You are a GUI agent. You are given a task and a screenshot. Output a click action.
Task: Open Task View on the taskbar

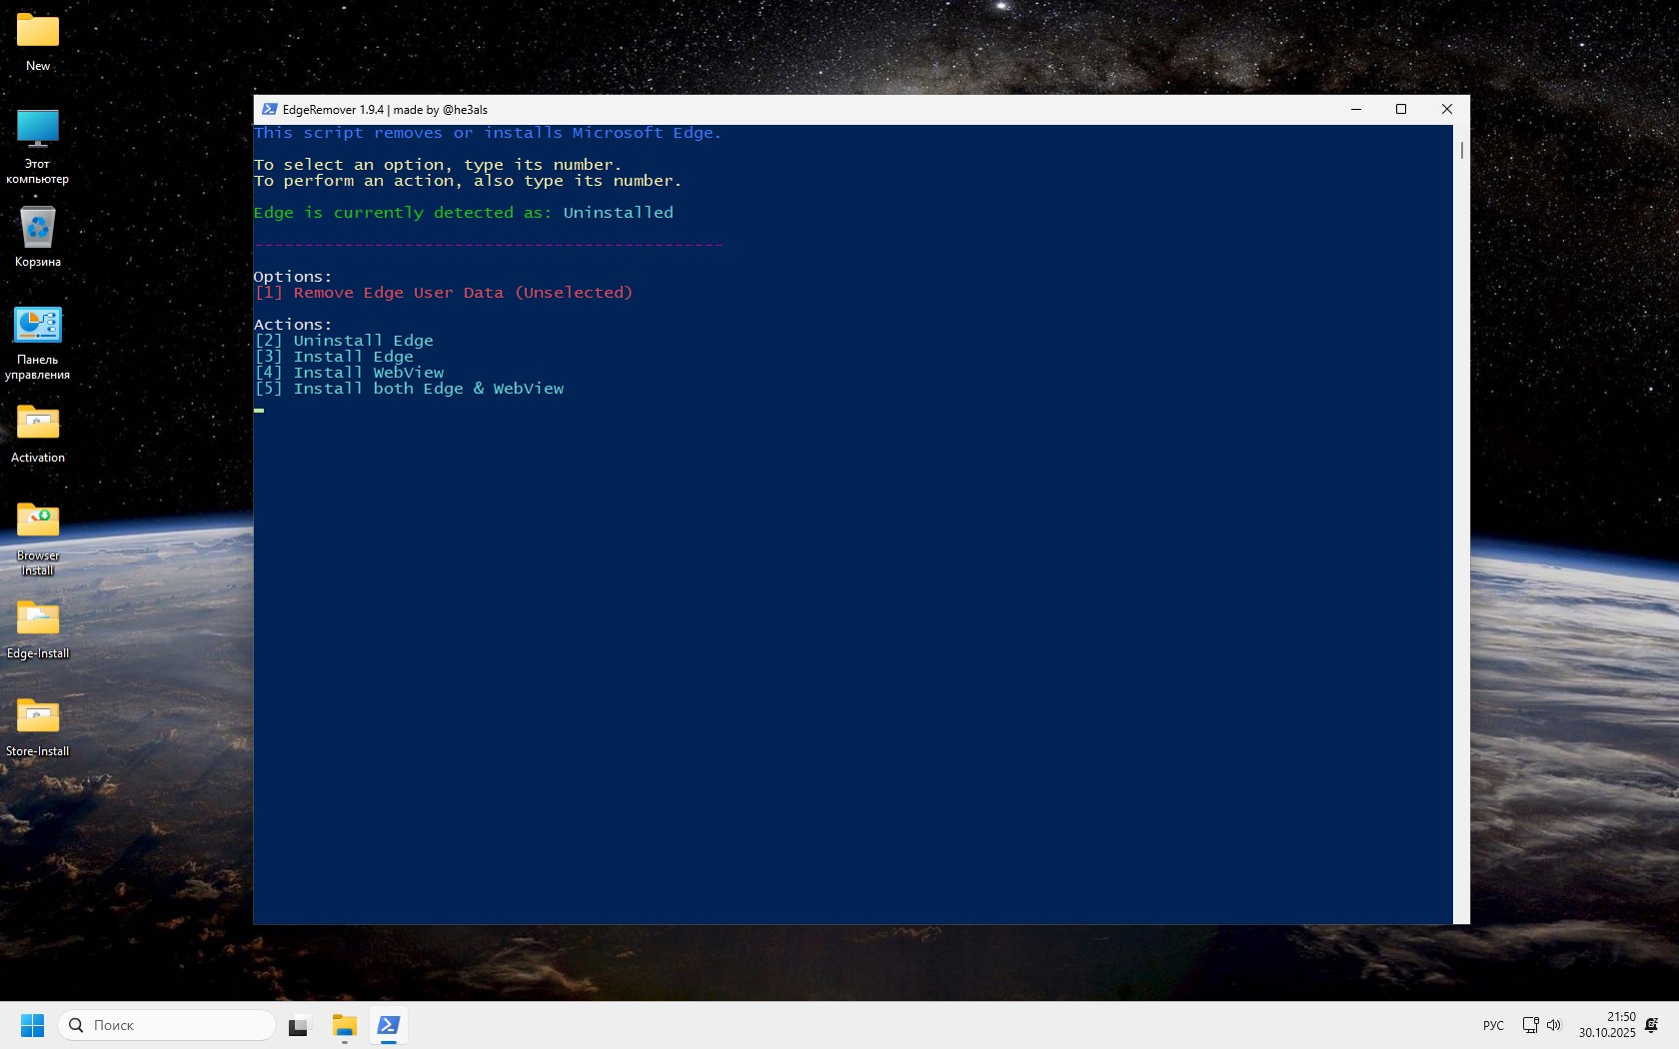pos(299,1025)
